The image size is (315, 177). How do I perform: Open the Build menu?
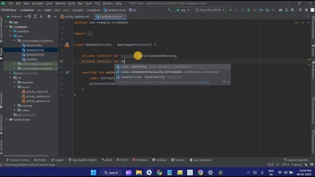pyautogui.click(x=72, y=3)
